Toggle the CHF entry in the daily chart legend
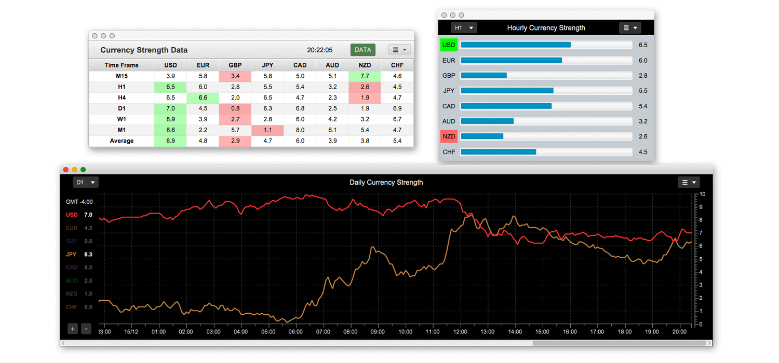Image resolution: width=779 pixels, height=363 pixels. point(71,306)
